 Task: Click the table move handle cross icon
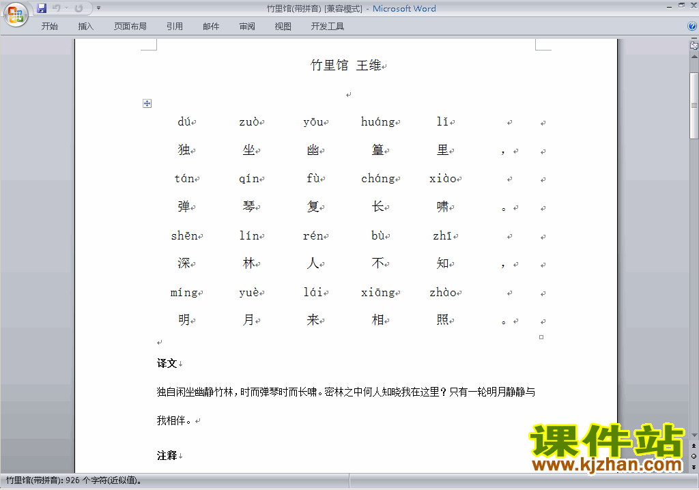(x=147, y=104)
